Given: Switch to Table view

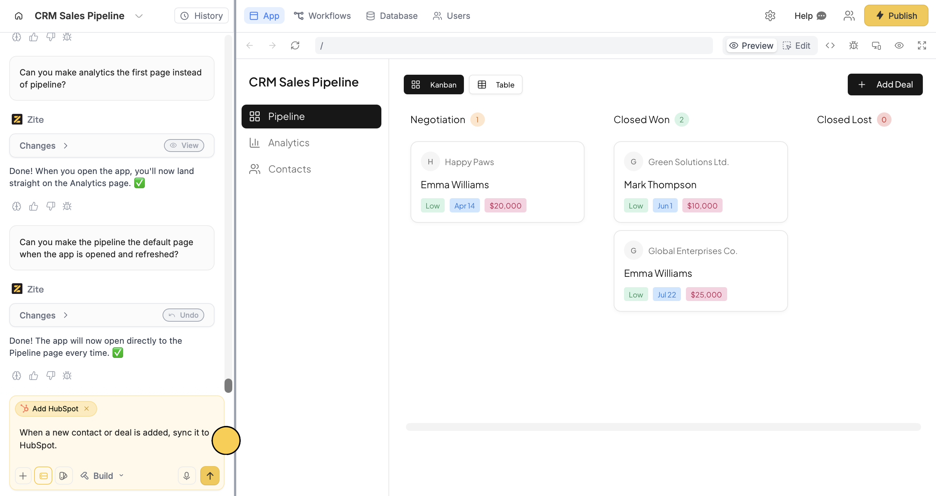Looking at the screenshot, I should pyautogui.click(x=496, y=85).
